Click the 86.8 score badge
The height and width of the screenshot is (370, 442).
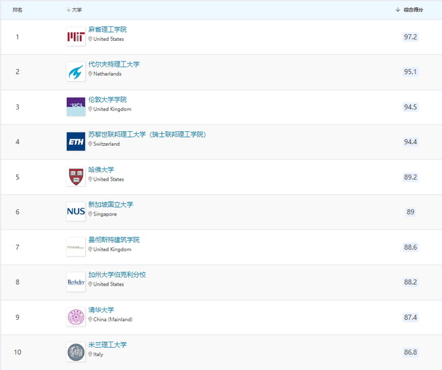410,352
